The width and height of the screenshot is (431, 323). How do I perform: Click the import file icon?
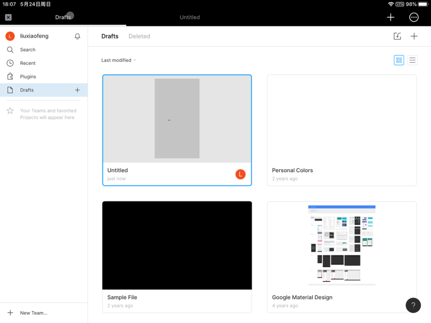[397, 36]
